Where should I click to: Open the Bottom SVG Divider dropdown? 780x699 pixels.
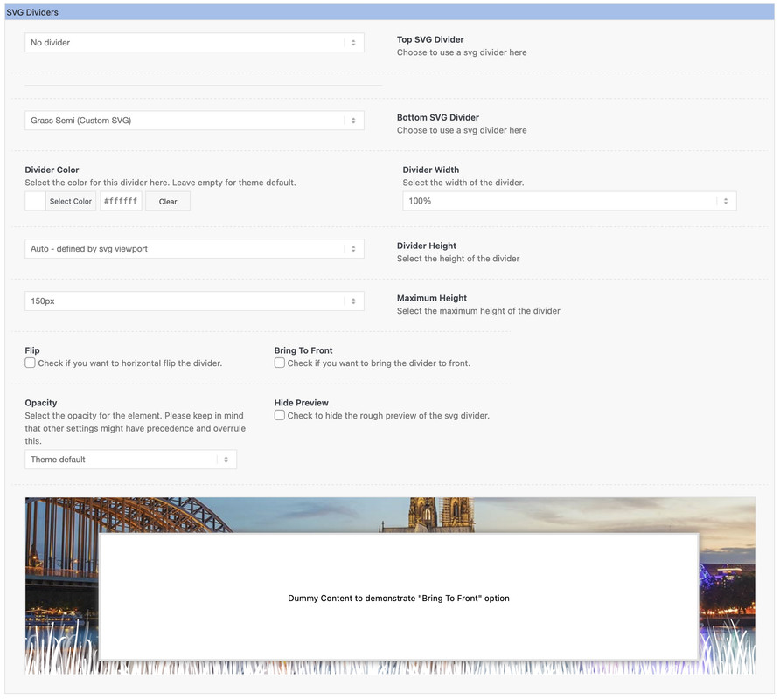point(194,121)
